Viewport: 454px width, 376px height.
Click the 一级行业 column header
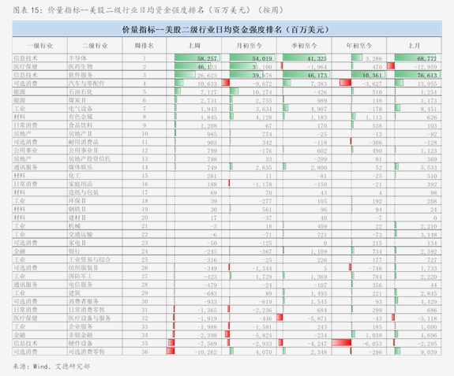40,46
